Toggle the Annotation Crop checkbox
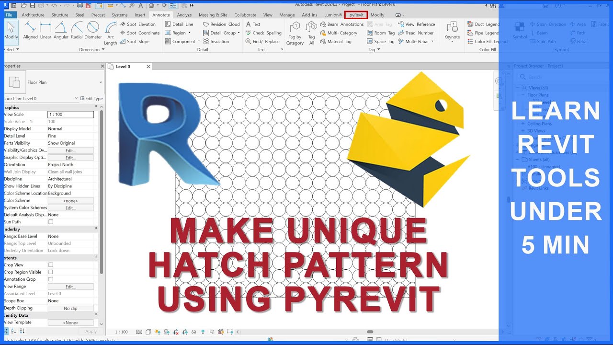Image resolution: width=613 pixels, height=345 pixels. [x=51, y=279]
